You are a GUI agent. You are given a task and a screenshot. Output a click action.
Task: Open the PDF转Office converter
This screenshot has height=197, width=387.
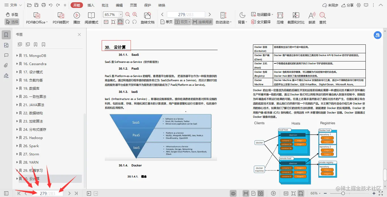point(36,17)
